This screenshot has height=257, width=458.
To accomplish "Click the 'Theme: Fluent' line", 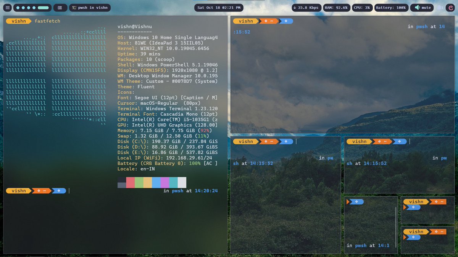I will (136, 87).
